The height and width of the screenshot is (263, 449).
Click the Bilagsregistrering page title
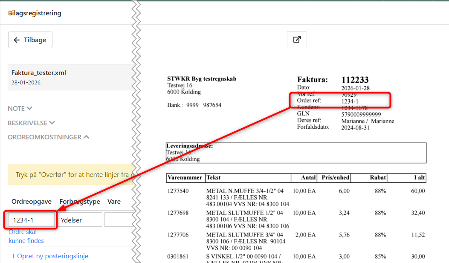point(35,13)
